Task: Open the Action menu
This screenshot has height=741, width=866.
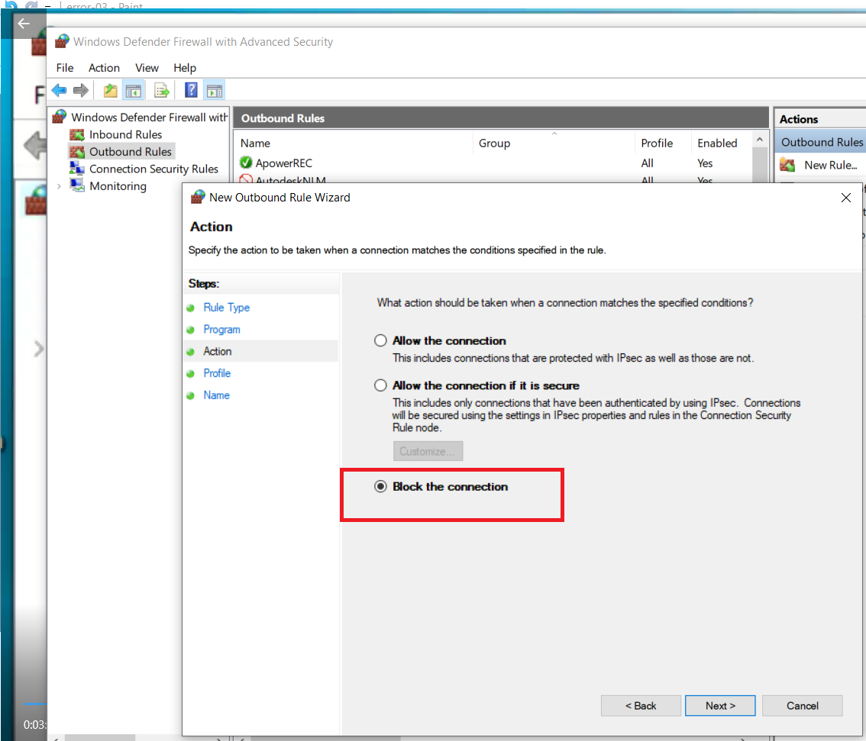Action: [104, 68]
